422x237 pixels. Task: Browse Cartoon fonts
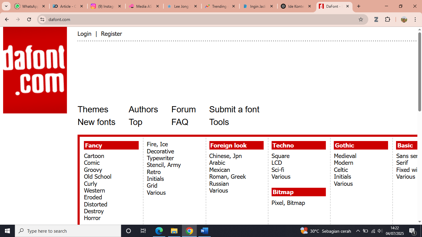pos(94,156)
